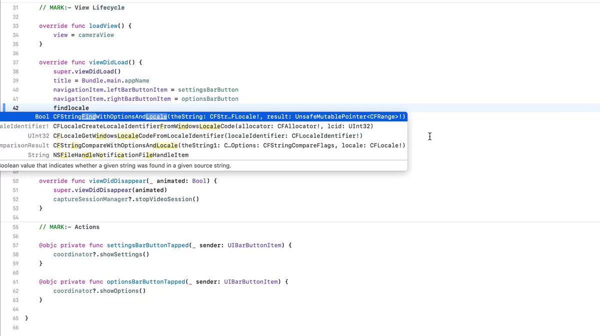This screenshot has width=600, height=336.
Task: Click the UInt32 return type label
Action: click(38, 136)
